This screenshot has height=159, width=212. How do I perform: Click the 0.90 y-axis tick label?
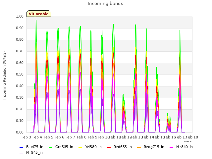coord(20,28)
